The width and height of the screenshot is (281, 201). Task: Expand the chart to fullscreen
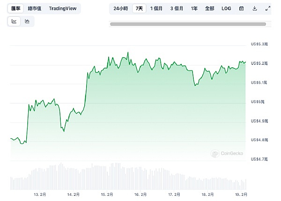pyautogui.click(x=267, y=8)
